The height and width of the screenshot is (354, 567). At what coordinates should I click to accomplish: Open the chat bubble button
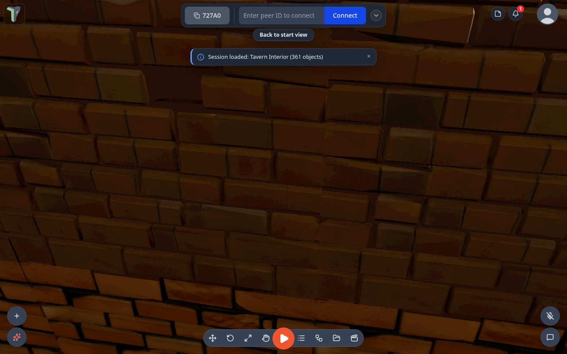click(x=550, y=337)
